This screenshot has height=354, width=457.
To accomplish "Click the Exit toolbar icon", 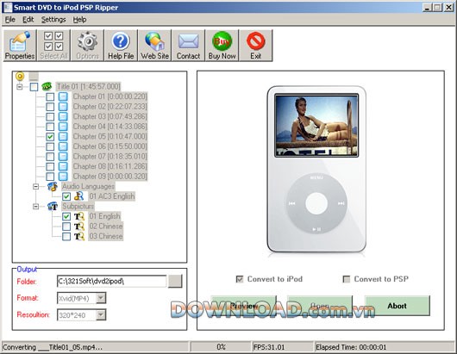I will [x=255, y=46].
